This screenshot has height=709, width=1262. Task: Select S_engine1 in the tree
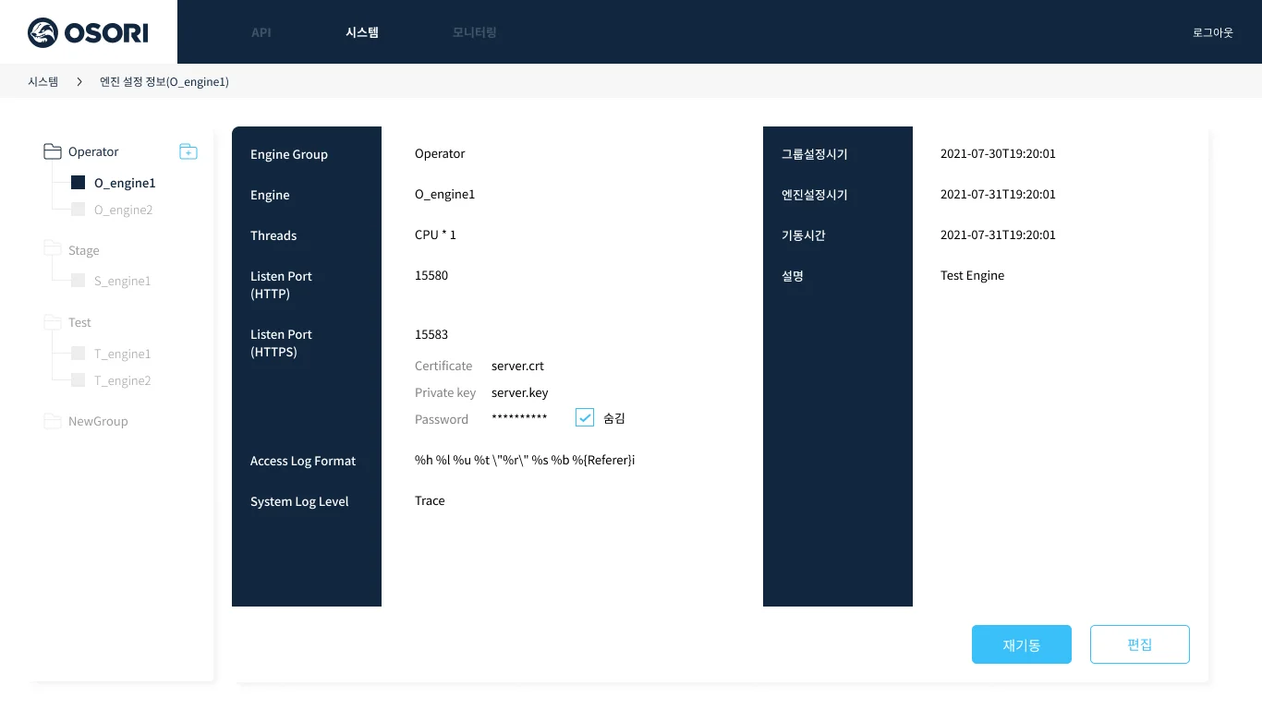[x=123, y=281]
